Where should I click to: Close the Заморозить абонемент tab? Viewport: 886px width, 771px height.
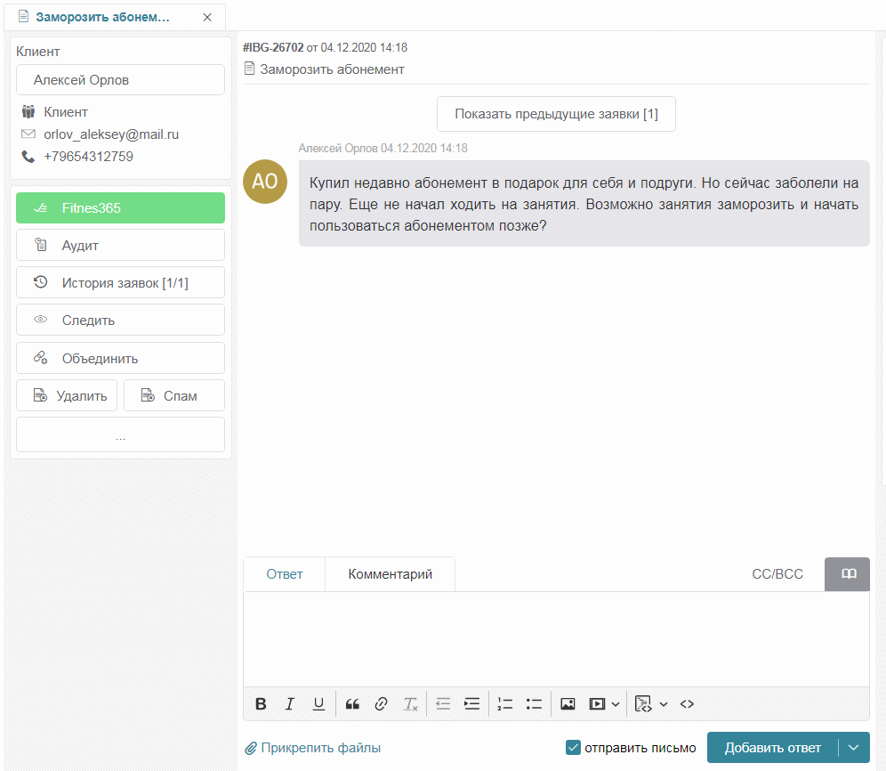click(x=207, y=17)
